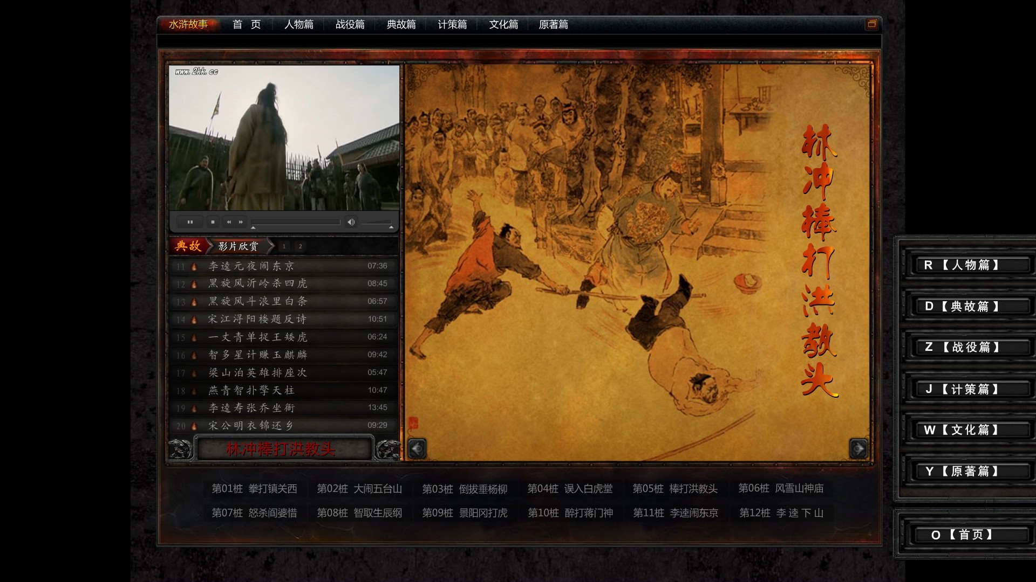Open story 第12桩 李逵下山
This screenshot has width=1036, height=582.
click(781, 513)
